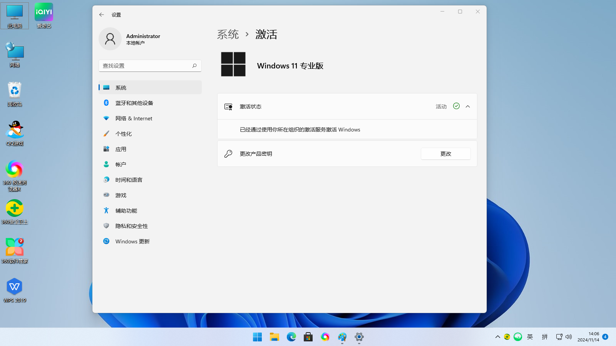The height and width of the screenshot is (346, 616).
Task: Open 时间和语言 settings page
Action: (150, 180)
